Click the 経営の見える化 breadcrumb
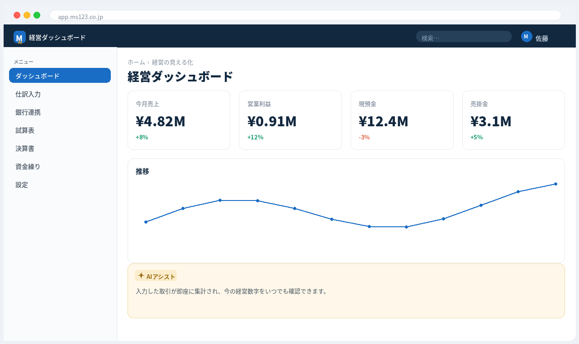This screenshot has width=579, height=344. click(172, 62)
